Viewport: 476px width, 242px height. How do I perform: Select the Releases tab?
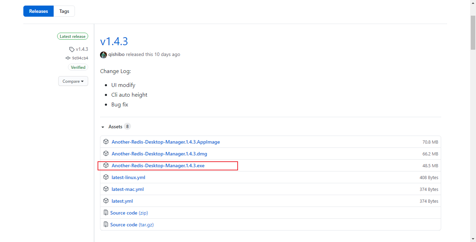pyautogui.click(x=38, y=11)
